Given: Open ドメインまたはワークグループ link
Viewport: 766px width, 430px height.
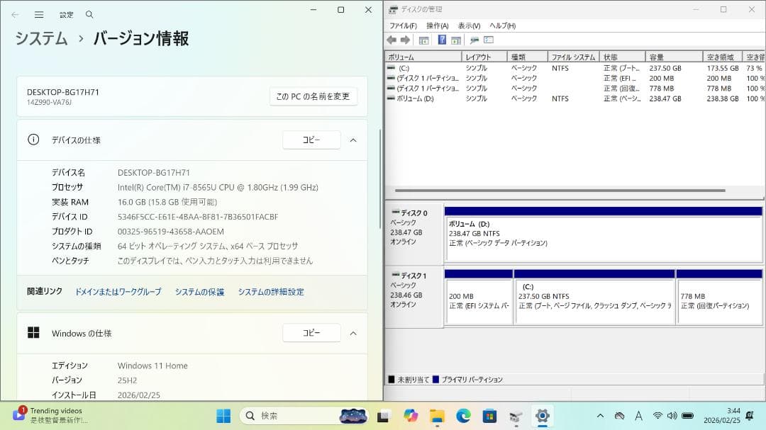Looking at the screenshot, I should (118, 292).
